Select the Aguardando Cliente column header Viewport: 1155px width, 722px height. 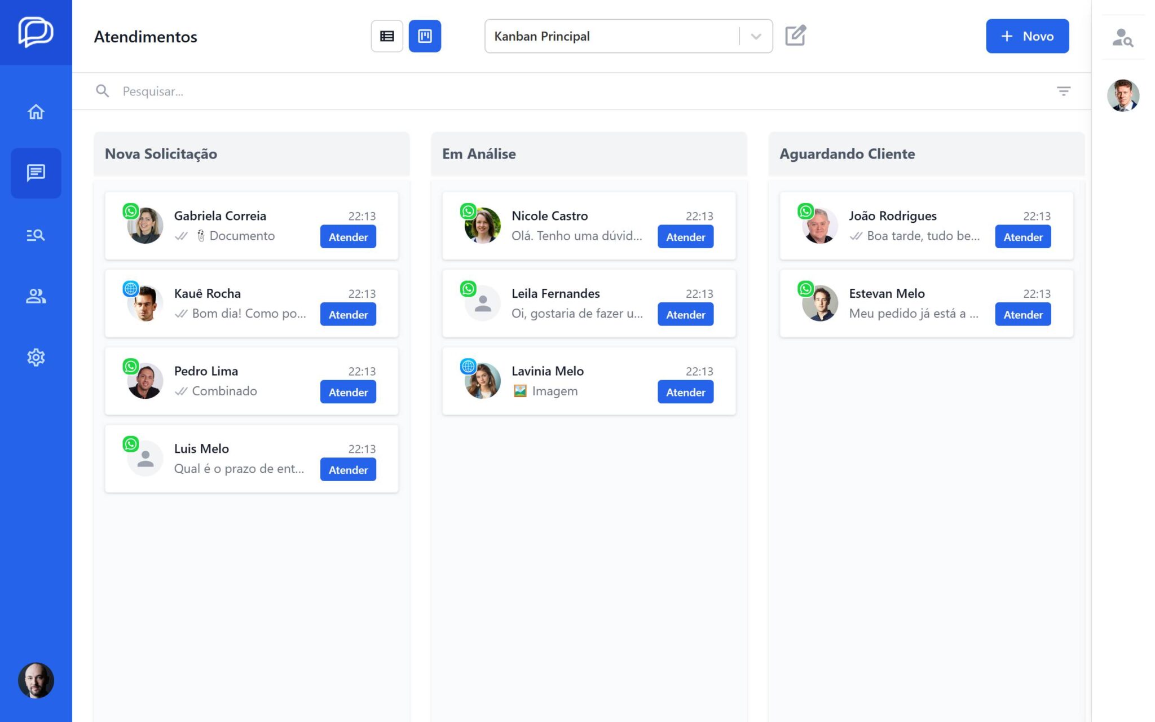847,153
